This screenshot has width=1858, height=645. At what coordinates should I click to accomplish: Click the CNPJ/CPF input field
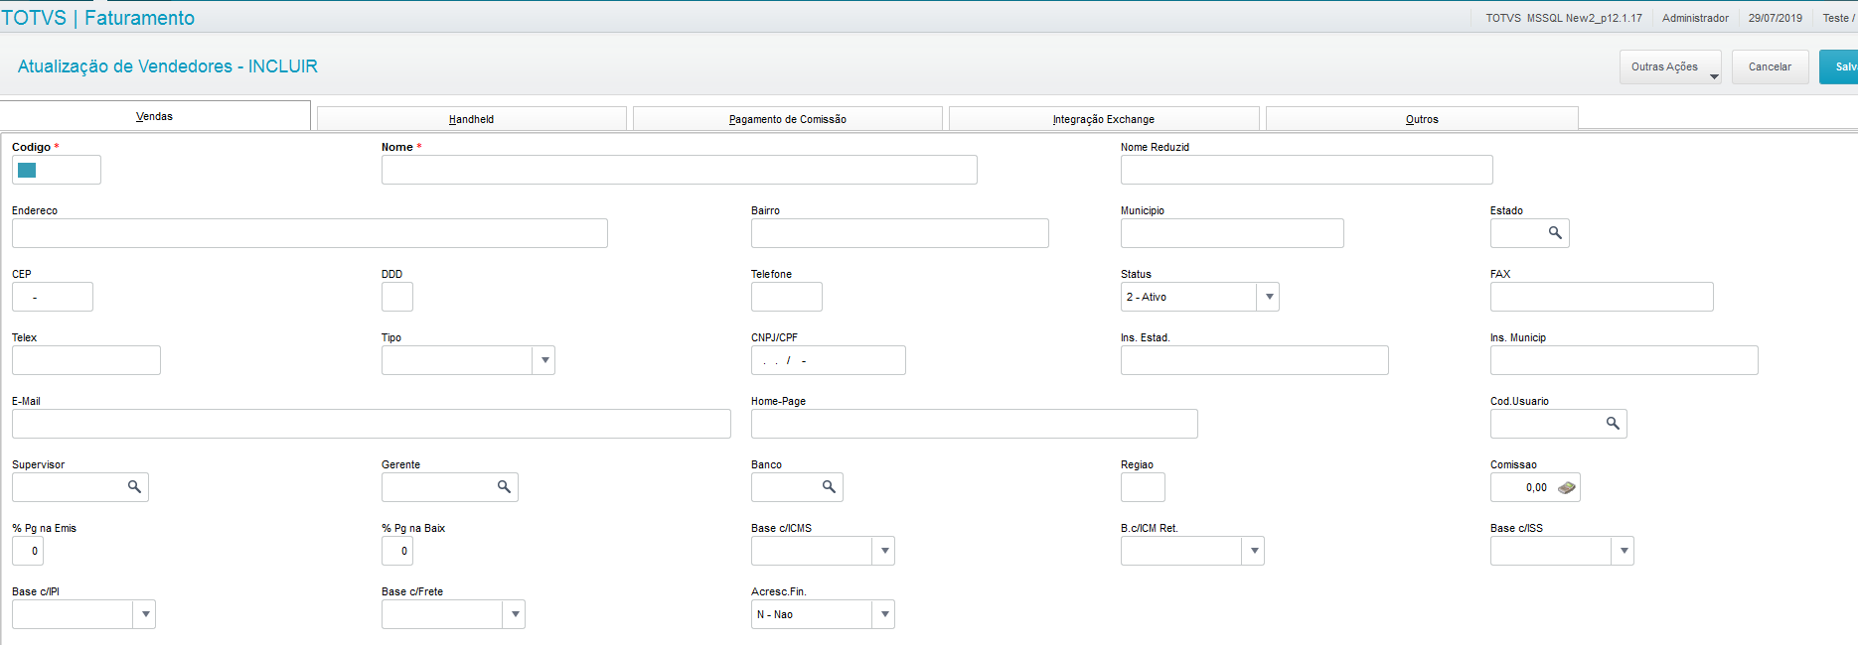coord(829,360)
